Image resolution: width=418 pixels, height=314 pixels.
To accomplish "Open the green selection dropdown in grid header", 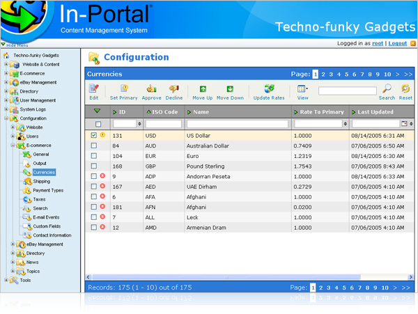I will tap(97, 111).
